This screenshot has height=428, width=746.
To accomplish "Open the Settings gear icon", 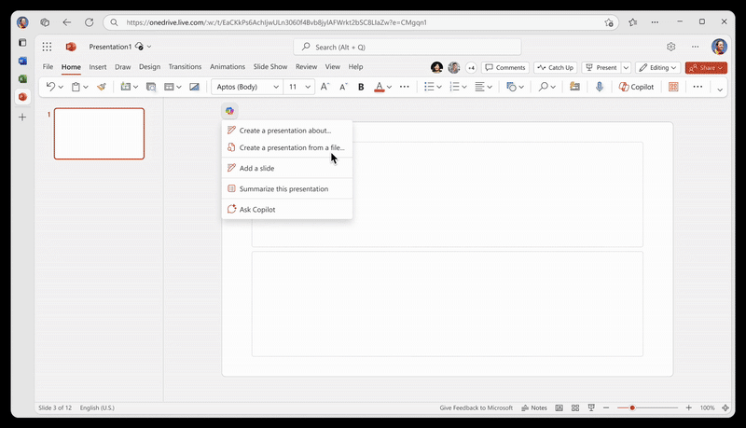I will tap(670, 47).
